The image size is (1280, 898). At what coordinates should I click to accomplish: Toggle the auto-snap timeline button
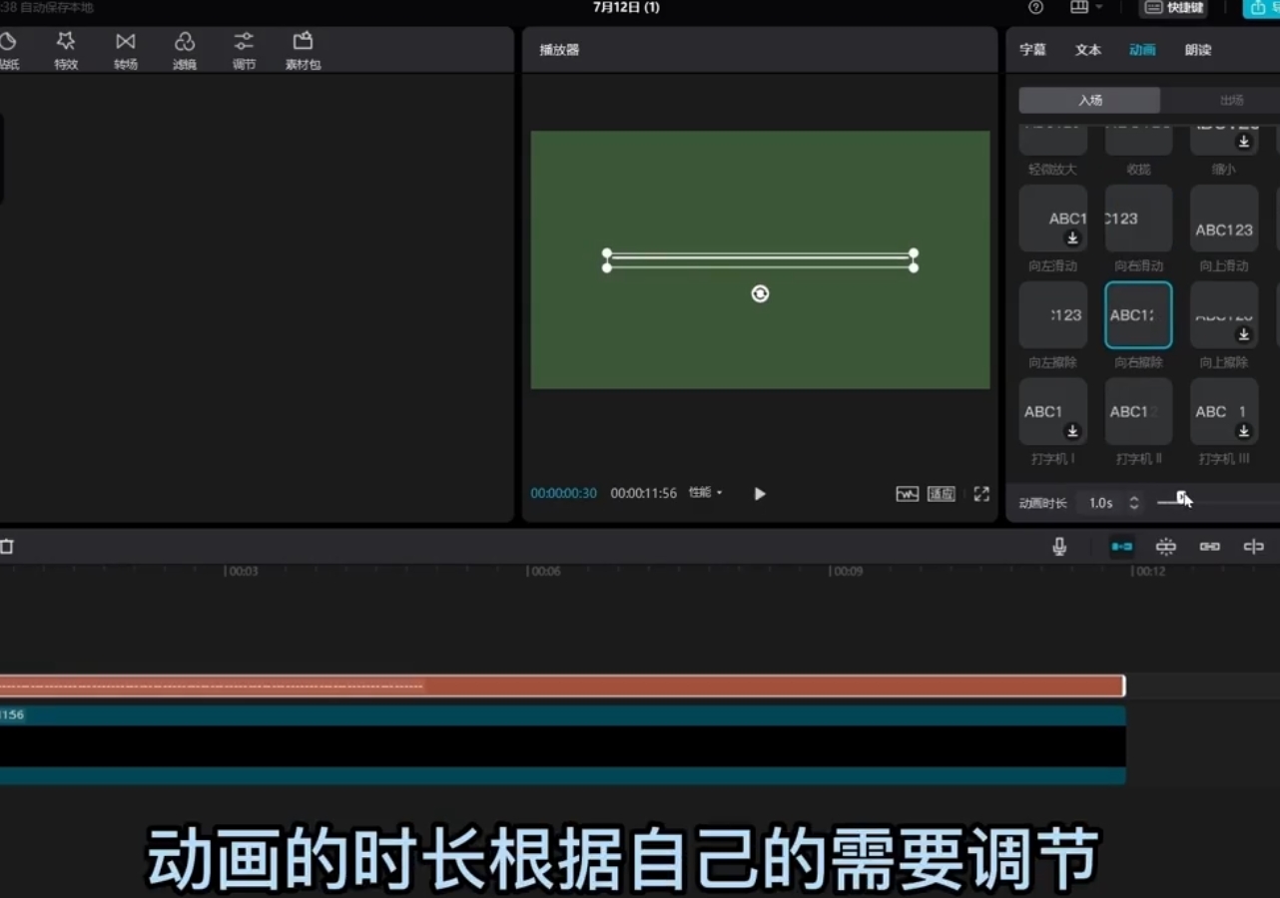point(1165,547)
